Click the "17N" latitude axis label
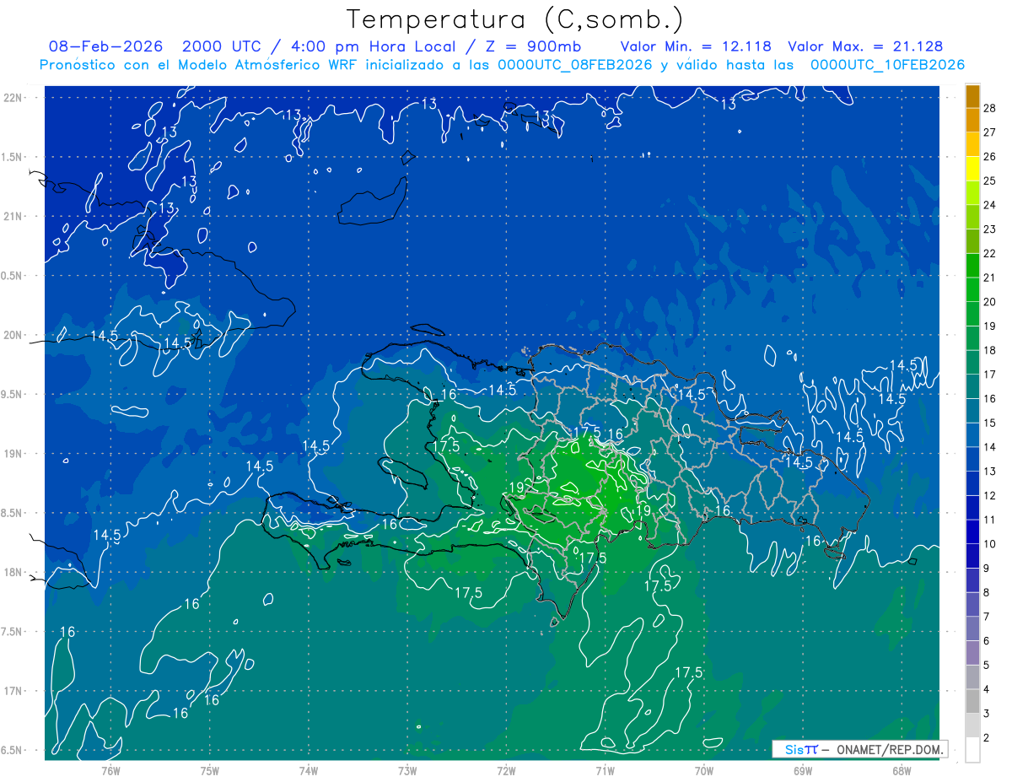The height and width of the screenshot is (782, 1012). (x=13, y=692)
